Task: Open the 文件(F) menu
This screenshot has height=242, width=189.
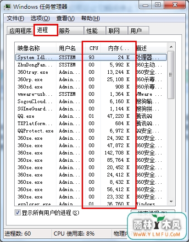Action: tap(16, 18)
